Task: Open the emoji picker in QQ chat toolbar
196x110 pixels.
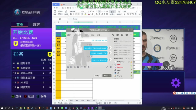Action: point(68,67)
